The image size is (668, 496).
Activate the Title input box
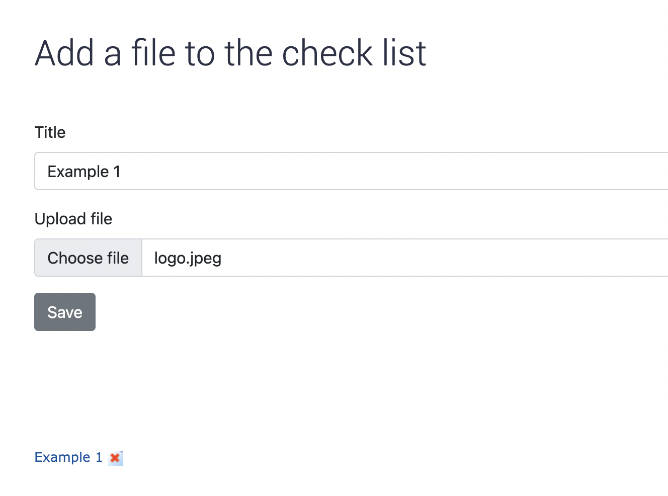point(351,171)
